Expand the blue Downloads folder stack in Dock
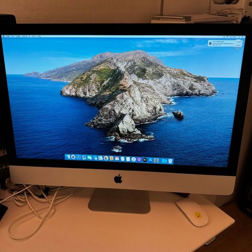The image size is (252, 252). [x=164, y=161]
